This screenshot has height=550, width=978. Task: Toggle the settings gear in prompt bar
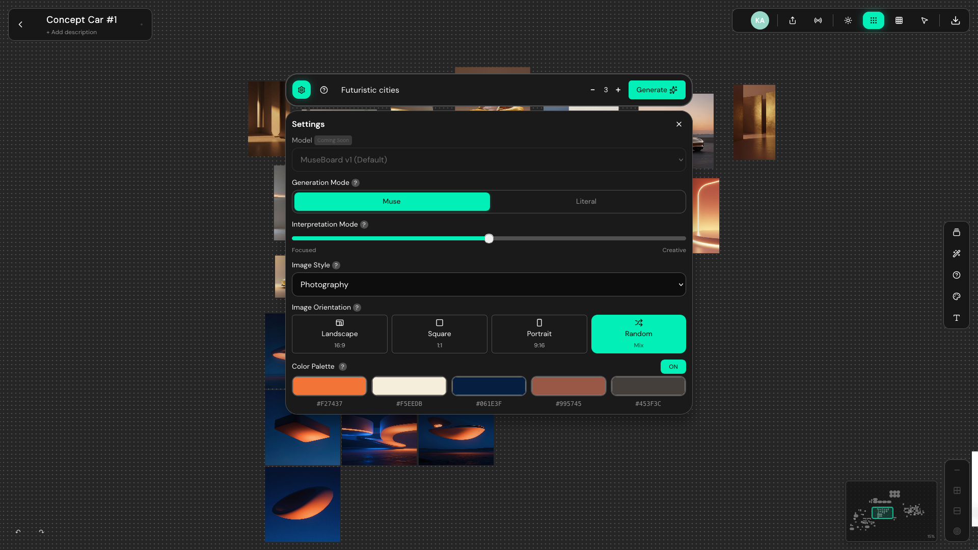pos(302,90)
